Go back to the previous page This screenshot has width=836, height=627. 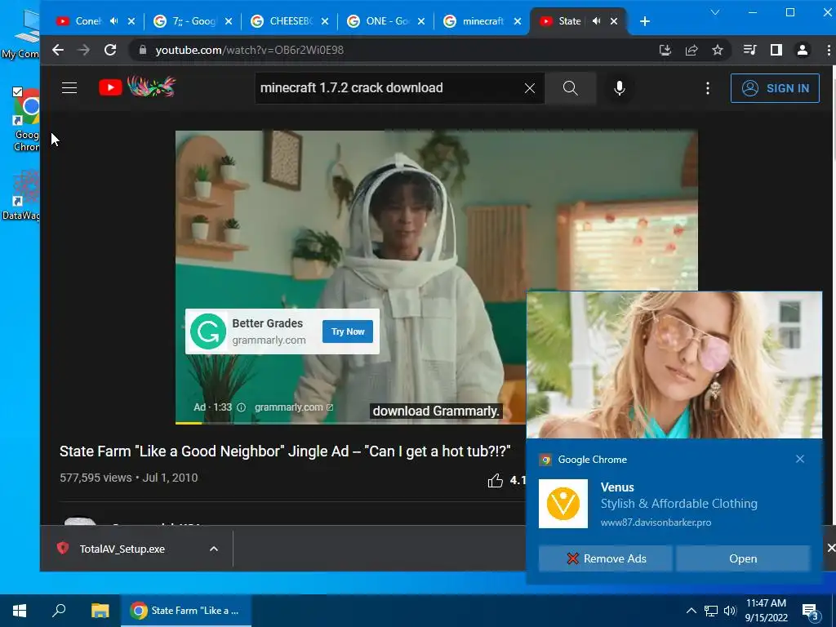tap(58, 50)
